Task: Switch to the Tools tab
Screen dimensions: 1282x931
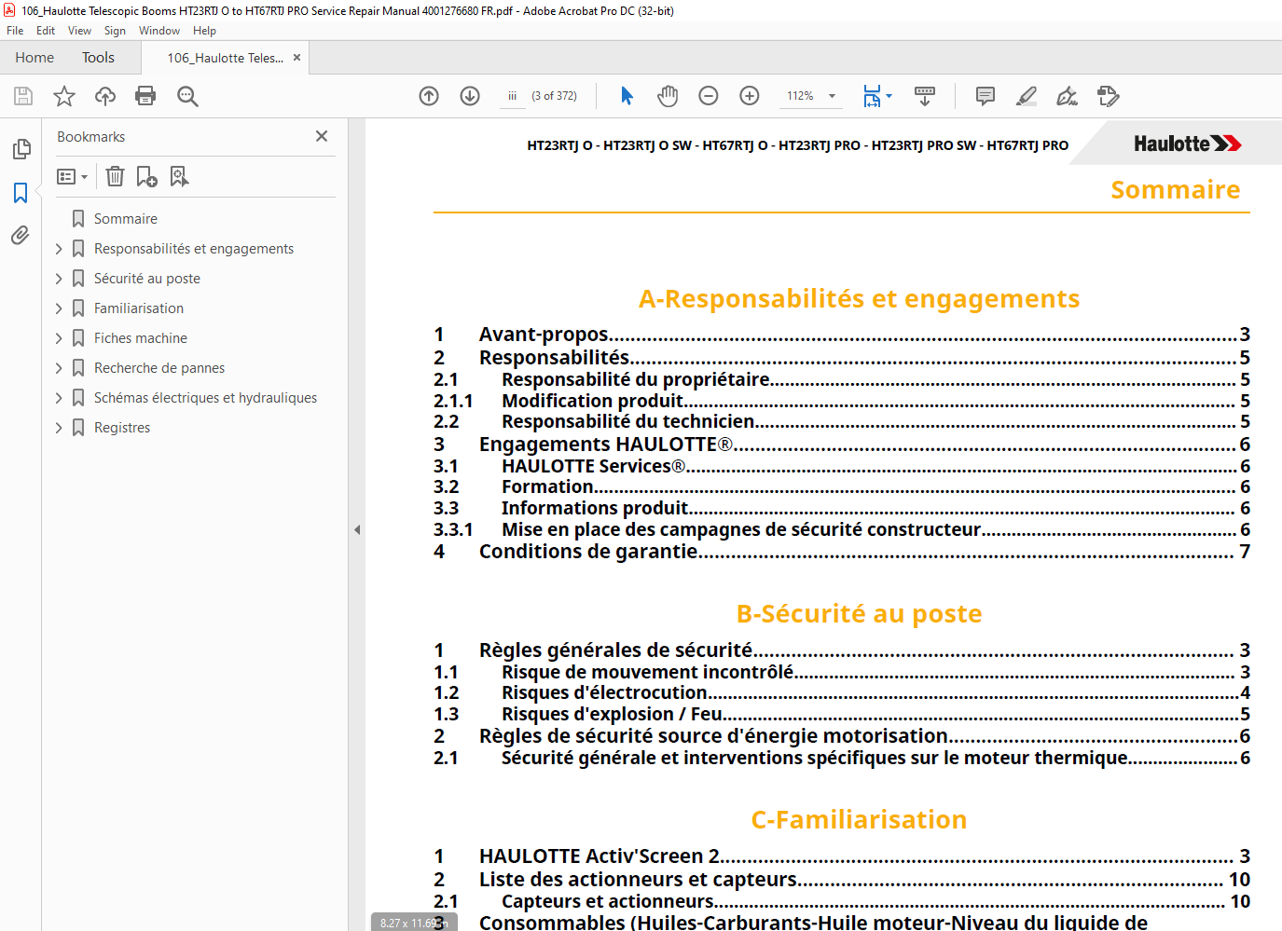Action: tap(98, 58)
